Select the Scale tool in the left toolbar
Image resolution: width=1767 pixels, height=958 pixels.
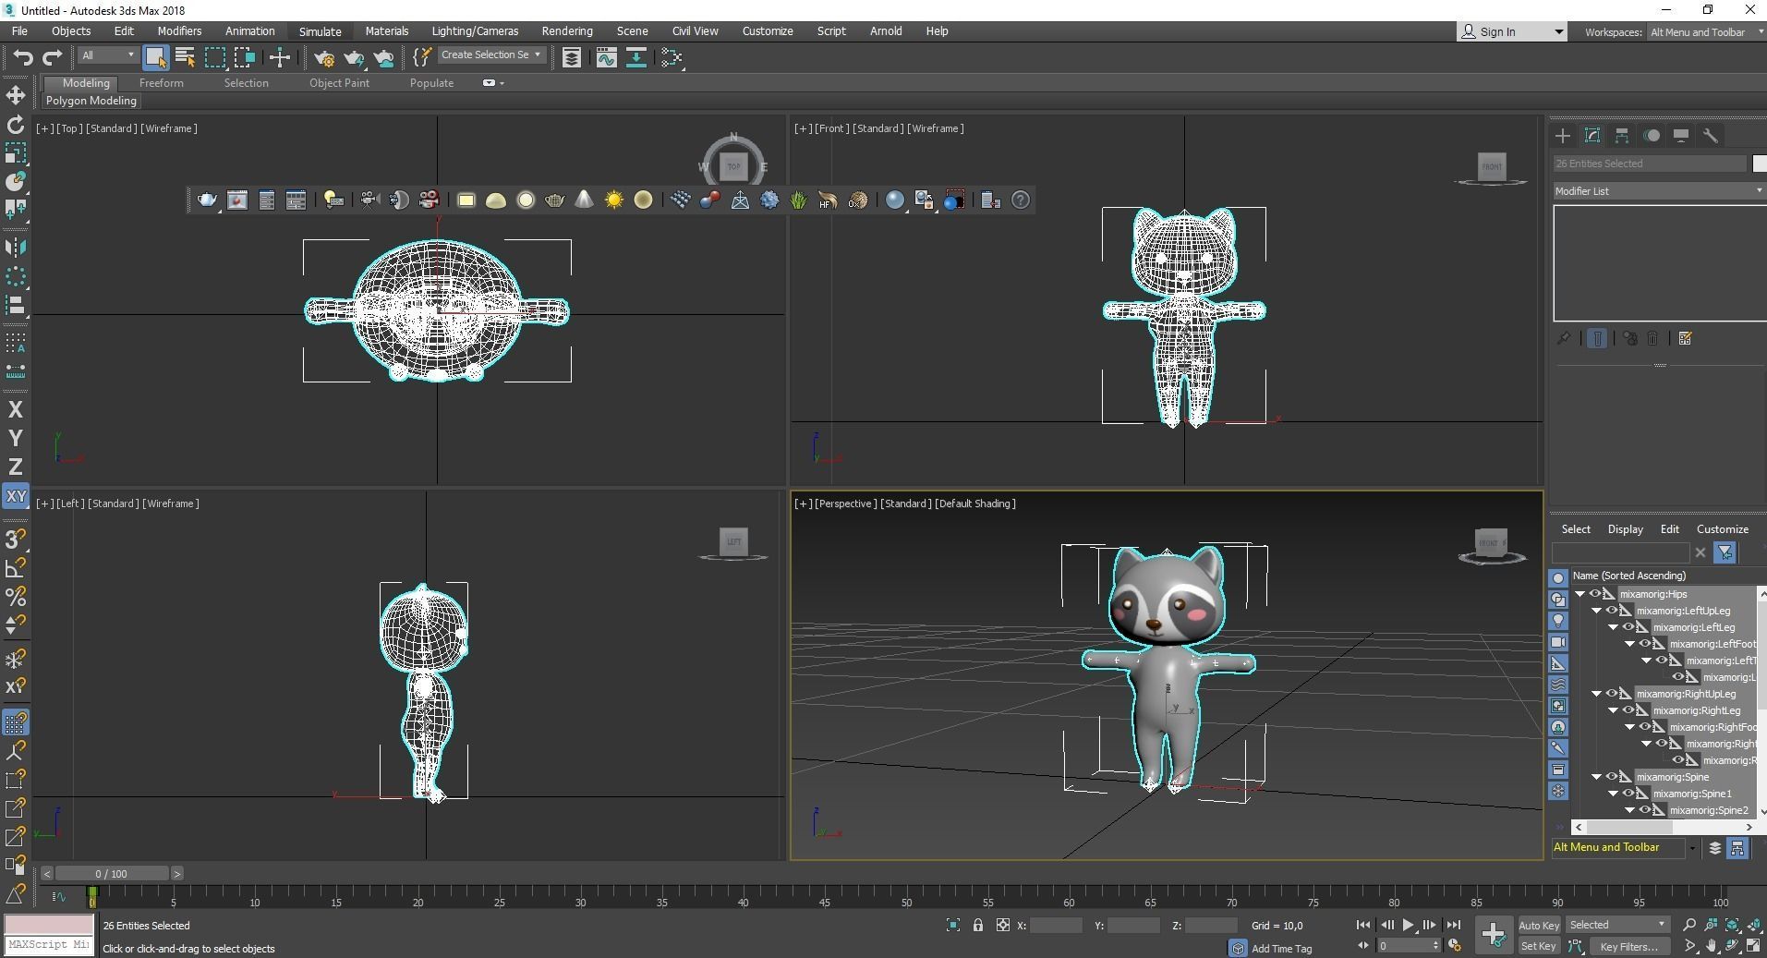(16, 153)
